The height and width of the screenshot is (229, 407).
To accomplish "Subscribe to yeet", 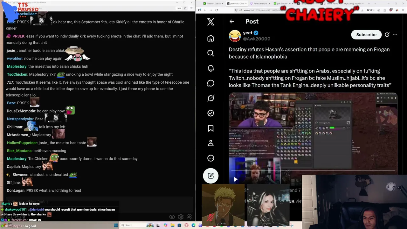I will 366,35.
